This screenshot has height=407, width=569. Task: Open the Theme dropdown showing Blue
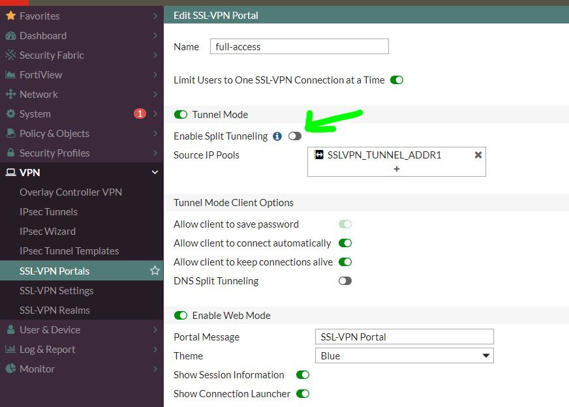405,356
